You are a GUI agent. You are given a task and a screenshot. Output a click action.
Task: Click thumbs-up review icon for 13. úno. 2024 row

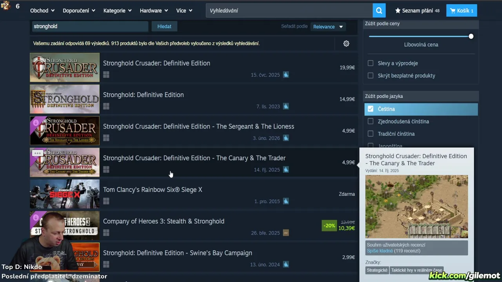click(x=286, y=264)
